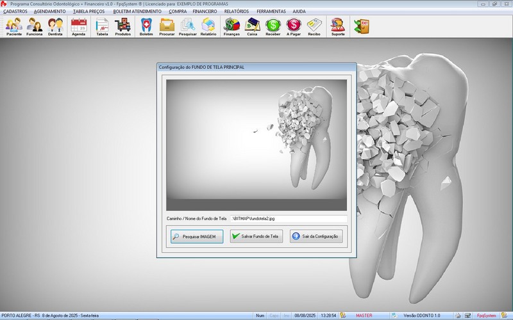
Task: Open the Dentista registration icon
Action: [x=55, y=26]
